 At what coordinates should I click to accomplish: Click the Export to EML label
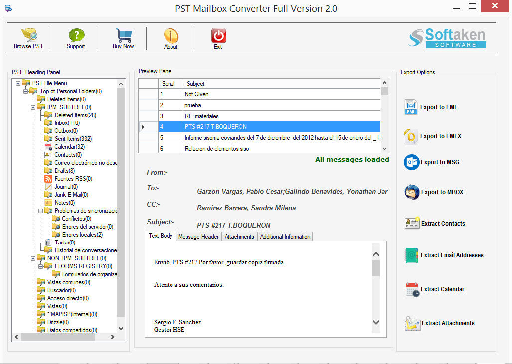[439, 107]
